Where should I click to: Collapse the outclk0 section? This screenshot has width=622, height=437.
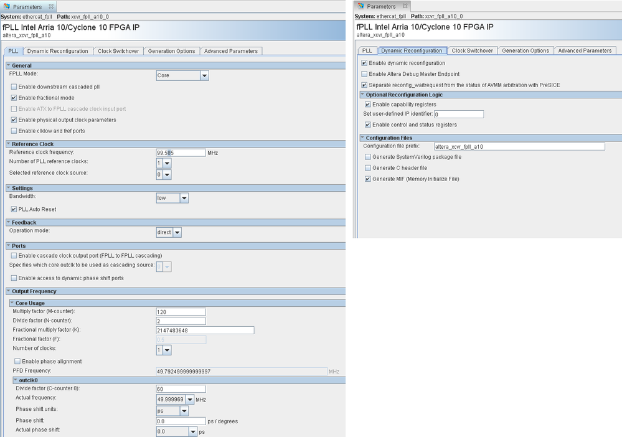click(16, 380)
